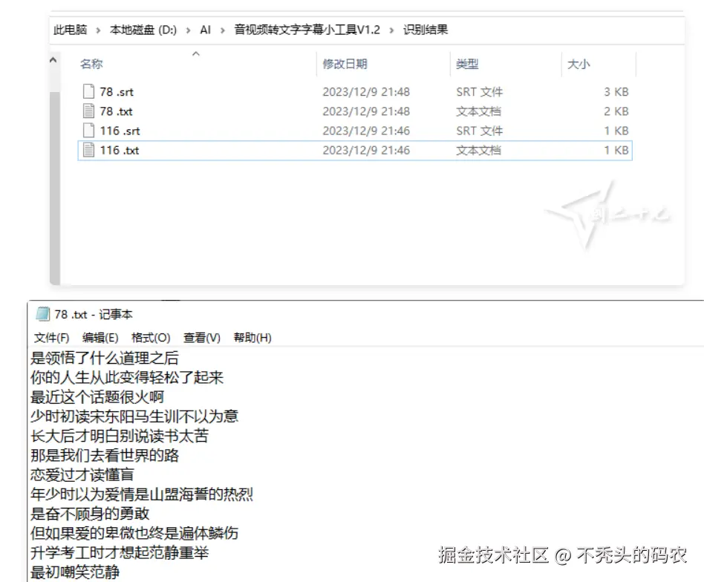Click the SRT 文件 type of 116 .srt
The height and width of the screenshot is (582, 704).
coord(480,131)
